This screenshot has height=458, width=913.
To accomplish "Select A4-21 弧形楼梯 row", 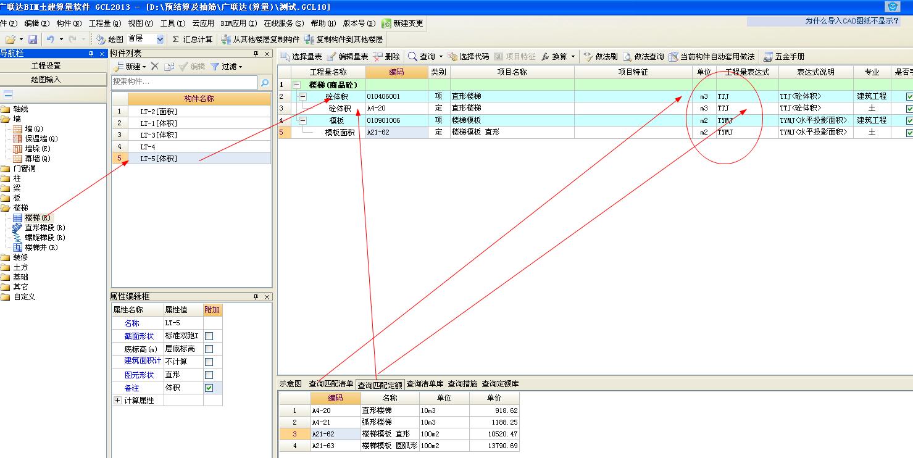I will coord(399,422).
